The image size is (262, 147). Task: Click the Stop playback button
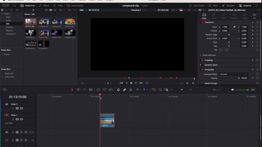point(131,83)
